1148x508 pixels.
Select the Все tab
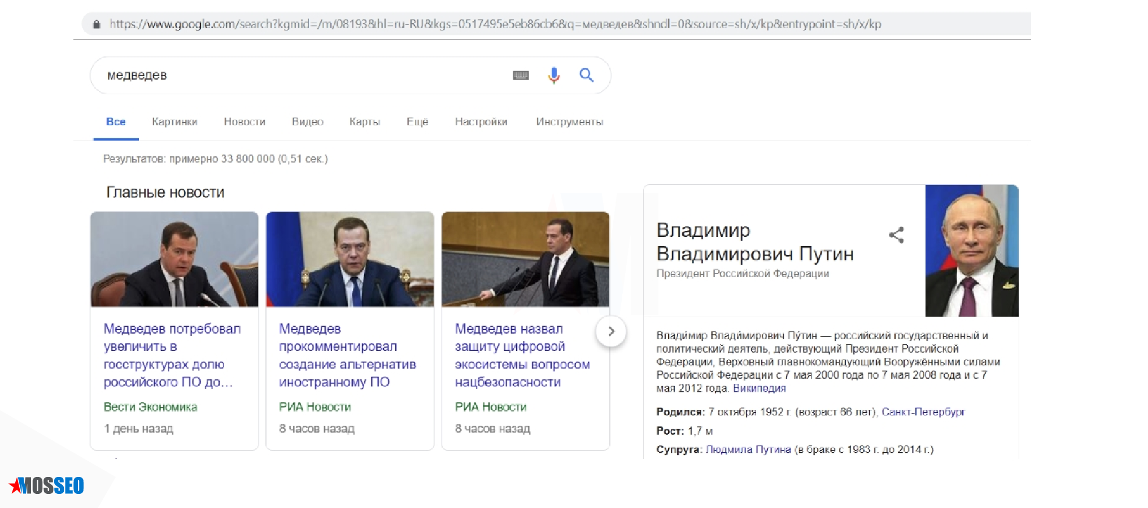click(x=116, y=121)
